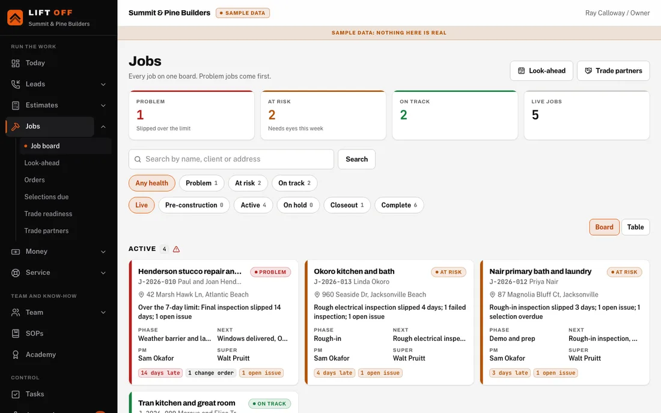This screenshot has height=413, width=661.
Task: Filter jobs by At risk health
Action: tap(248, 183)
